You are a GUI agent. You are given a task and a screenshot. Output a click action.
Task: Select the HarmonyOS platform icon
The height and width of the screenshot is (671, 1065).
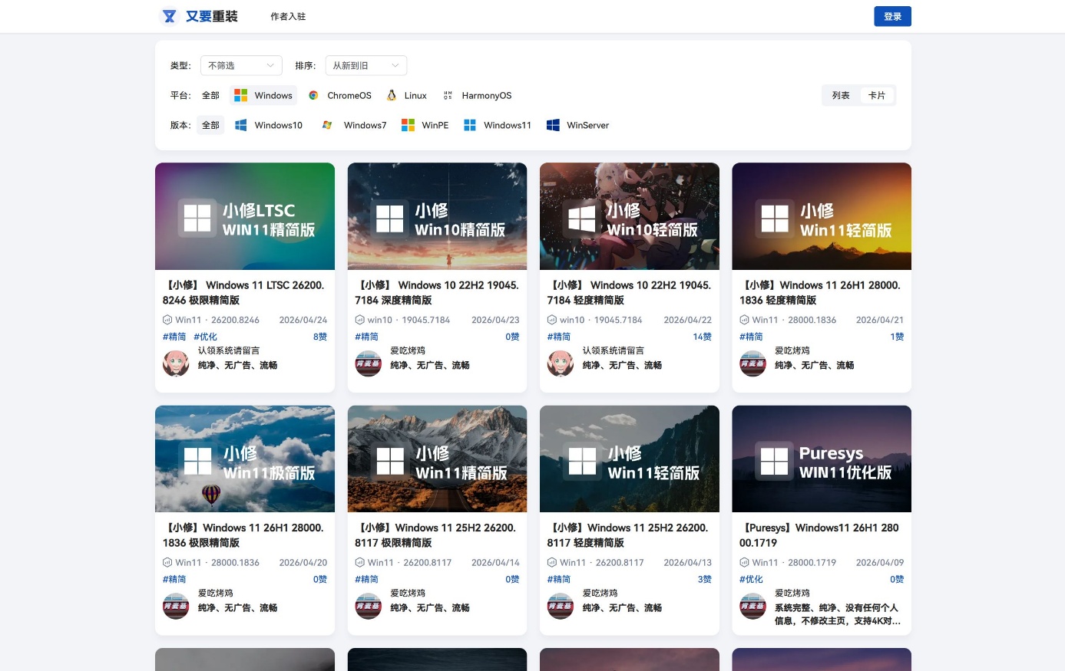click(448, 95)
